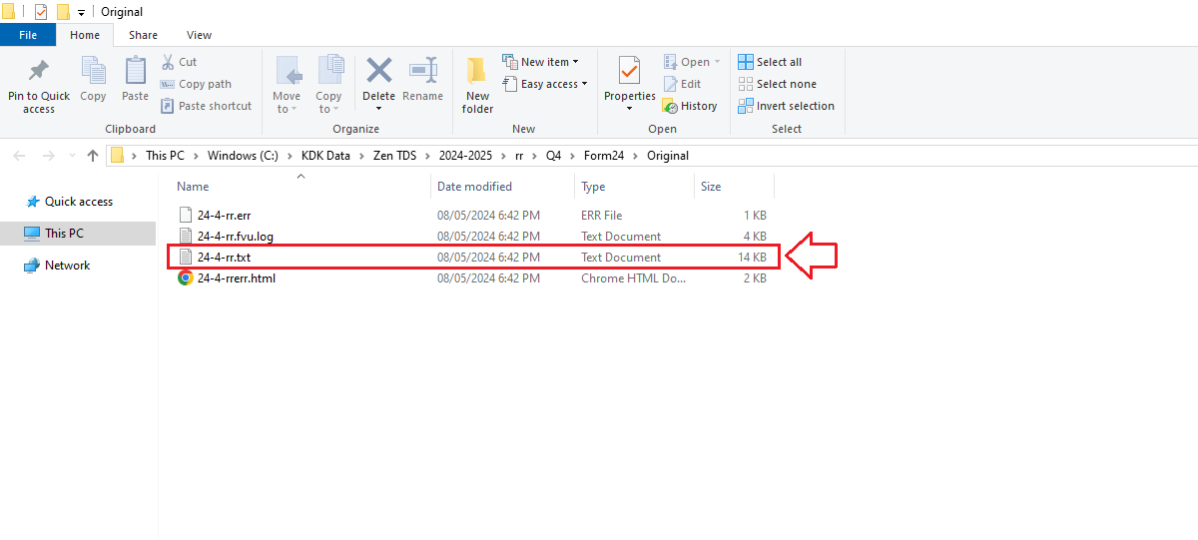This screenshot has width=1198, height=540.
Task: Expand the Properties dropdown arrow
Action: click(629, 108)
